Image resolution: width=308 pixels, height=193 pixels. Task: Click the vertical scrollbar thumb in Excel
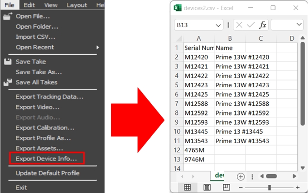coord(303,83)
